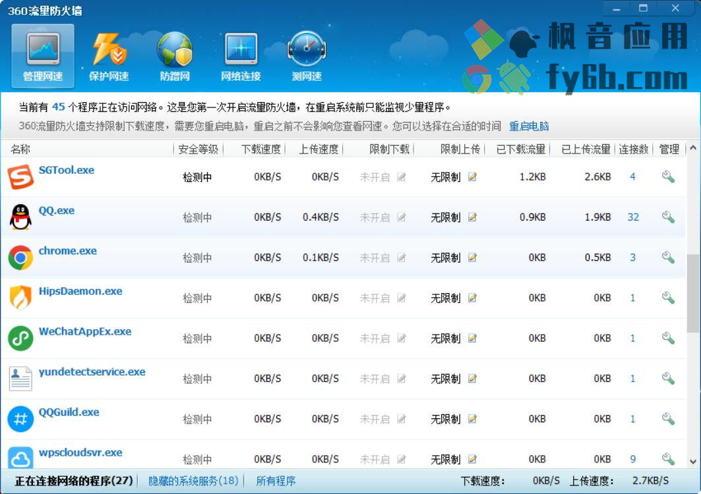Viewport: 701px width, 494px height.
Task: Edit upload limit for chrome.exe
Action: pyautogui.click(x=473, y=258)
